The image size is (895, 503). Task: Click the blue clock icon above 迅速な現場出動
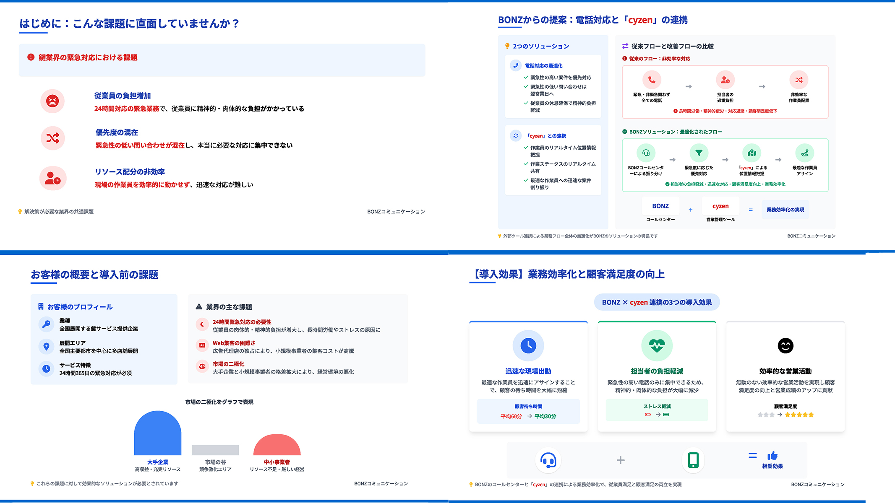pos(528,345)
